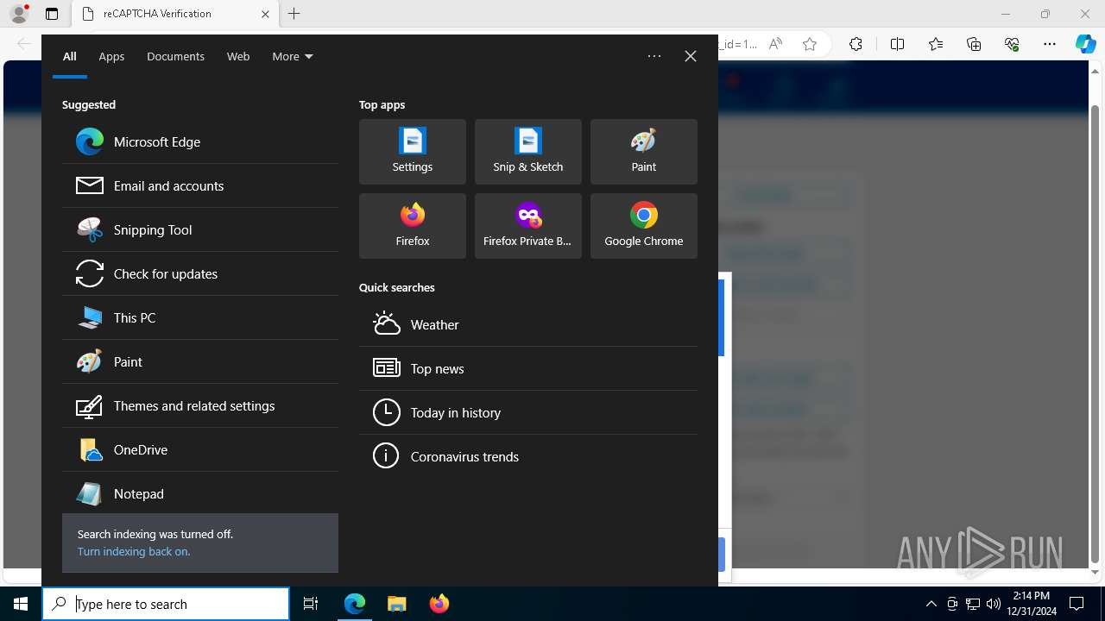Open volume control tray icon
The width and height of the screenshot is (1105, 621).
tap(994, 604)
